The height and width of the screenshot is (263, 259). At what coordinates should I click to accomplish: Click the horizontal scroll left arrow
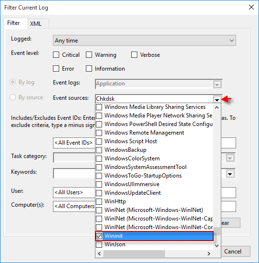[99, 253]
